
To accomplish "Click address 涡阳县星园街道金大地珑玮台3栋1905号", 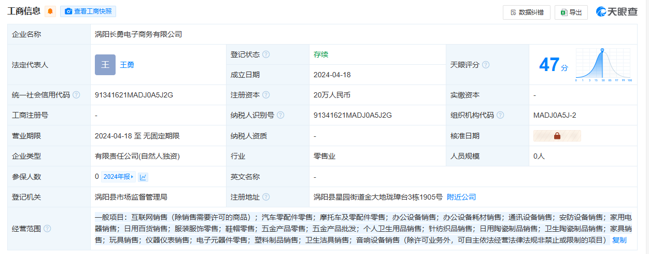I will coord(378,197).
